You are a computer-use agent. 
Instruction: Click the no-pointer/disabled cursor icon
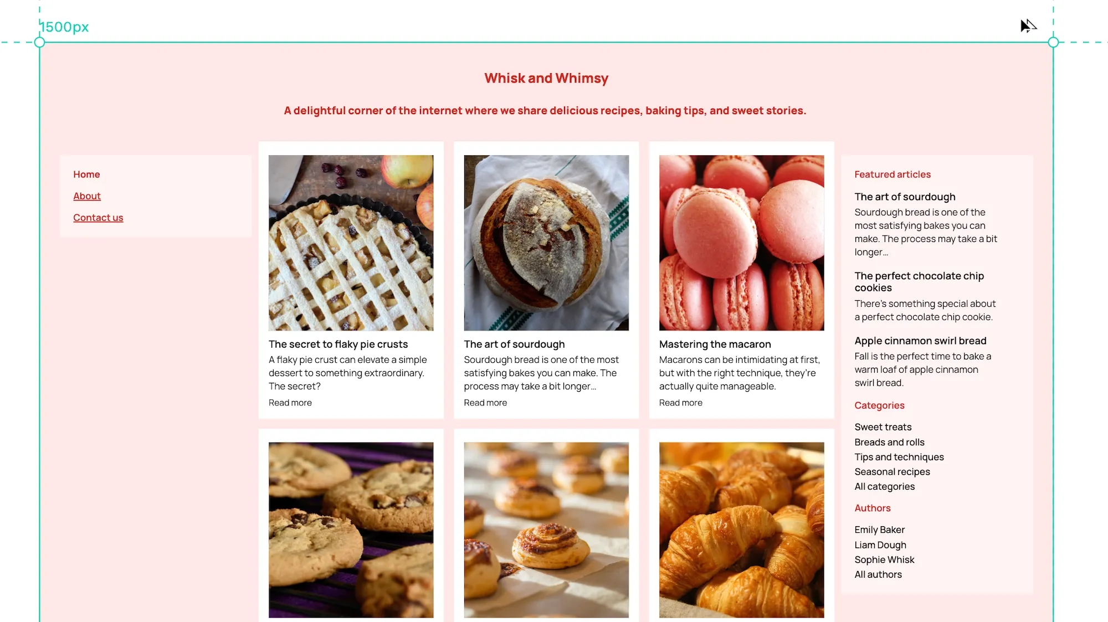[1029, 25]
